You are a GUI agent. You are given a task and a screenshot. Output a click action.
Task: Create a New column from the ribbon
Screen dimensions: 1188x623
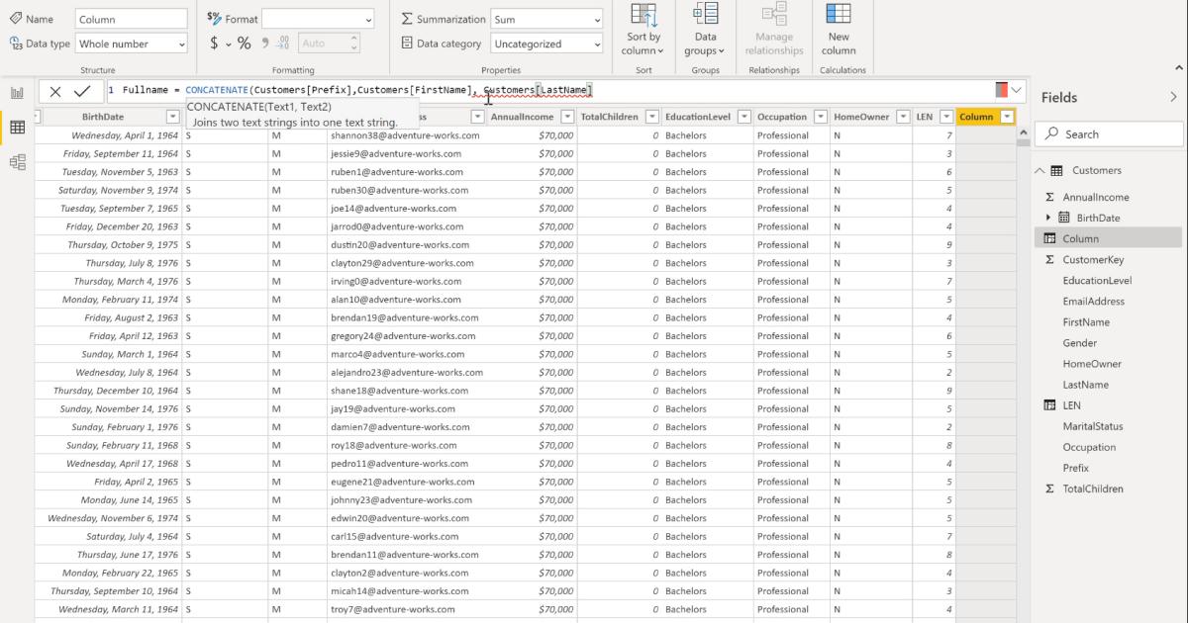coord(839,32)
